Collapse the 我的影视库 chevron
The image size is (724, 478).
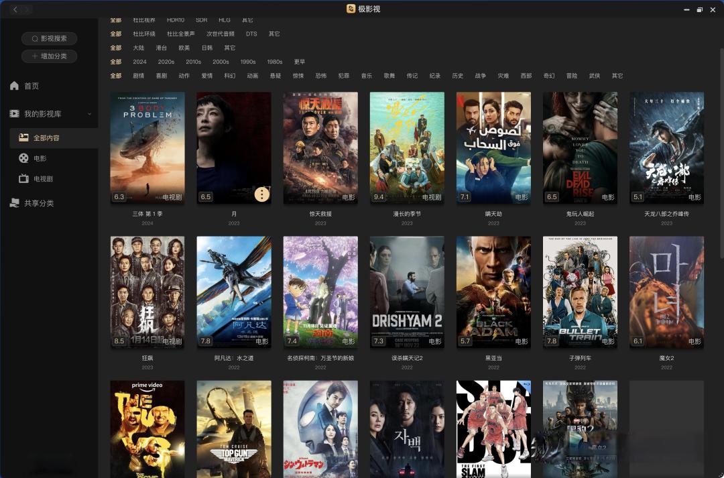coord(89,113)
